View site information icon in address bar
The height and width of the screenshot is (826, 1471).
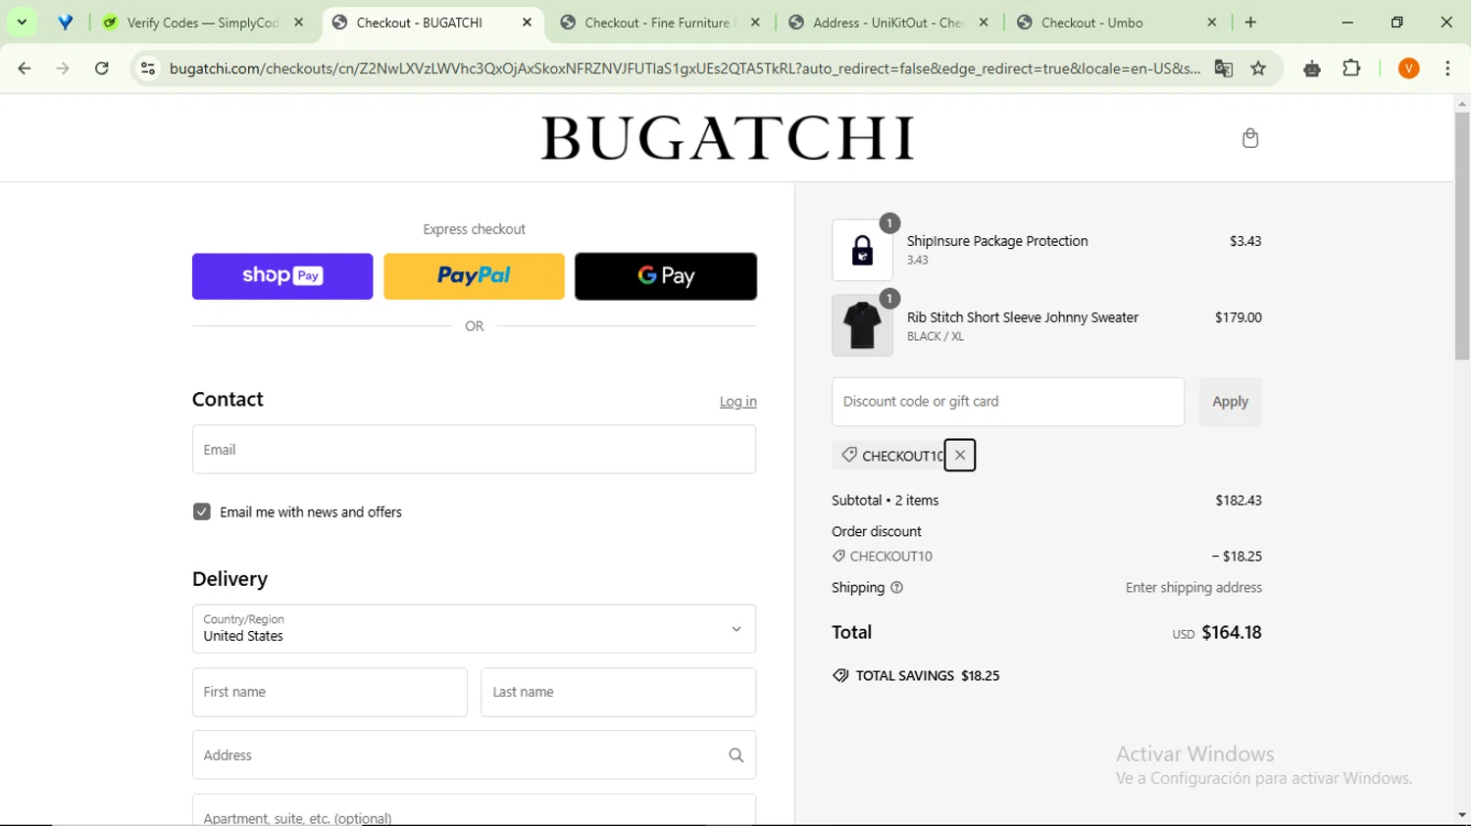(148, 69)
